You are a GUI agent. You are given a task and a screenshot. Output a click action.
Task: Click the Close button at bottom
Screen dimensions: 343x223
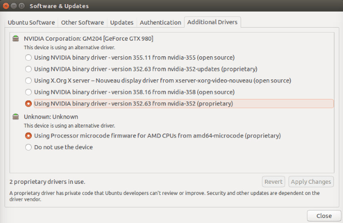pos(324,215)
